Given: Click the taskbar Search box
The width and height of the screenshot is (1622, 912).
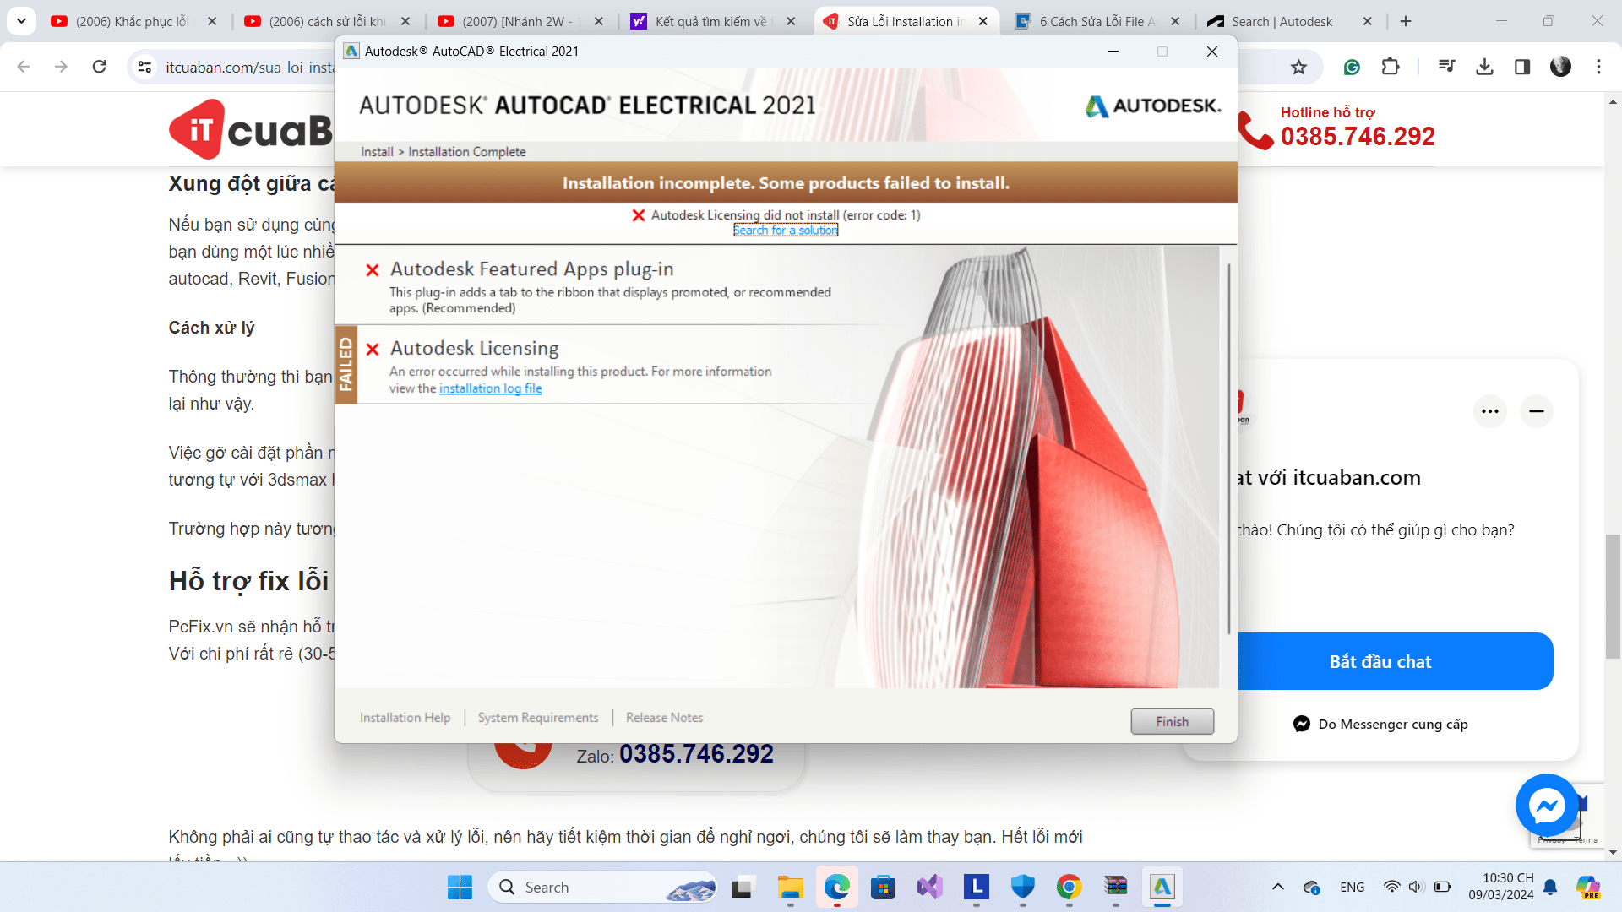Looking at the screenshot, I should tap(602, 888).
